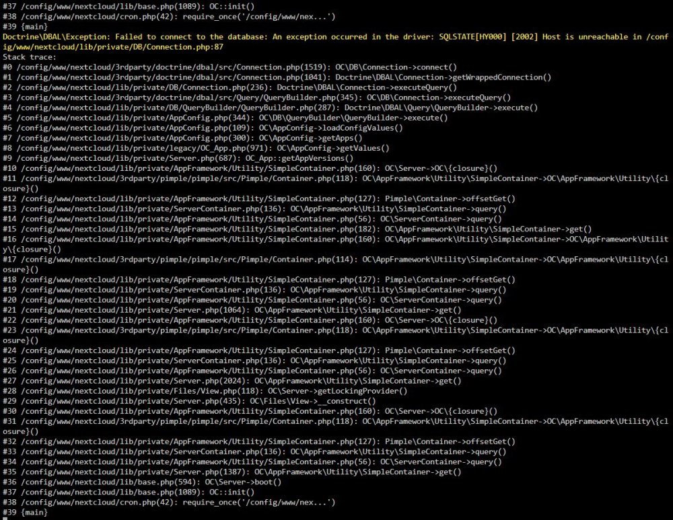Click trace line #23 Container.php(118)

click(x=336, y=335)
